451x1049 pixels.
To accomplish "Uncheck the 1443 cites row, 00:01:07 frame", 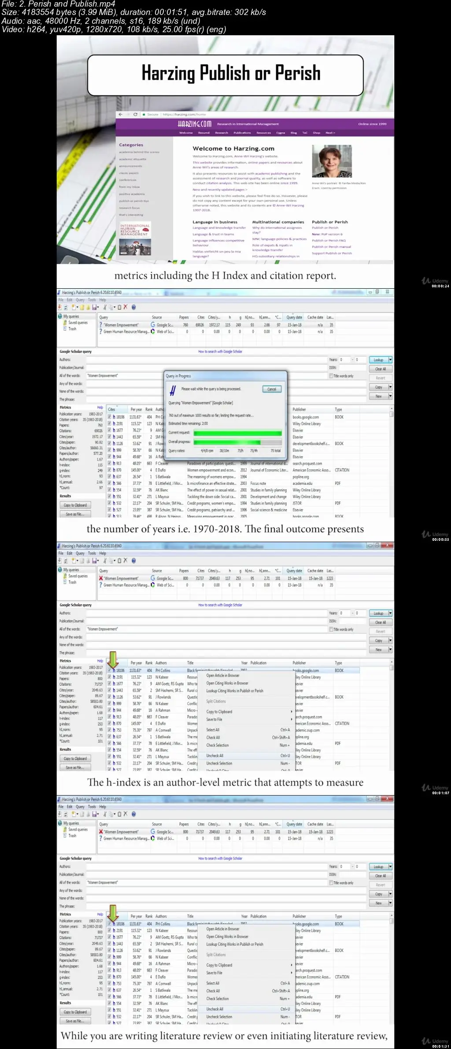I will (110, 690).
